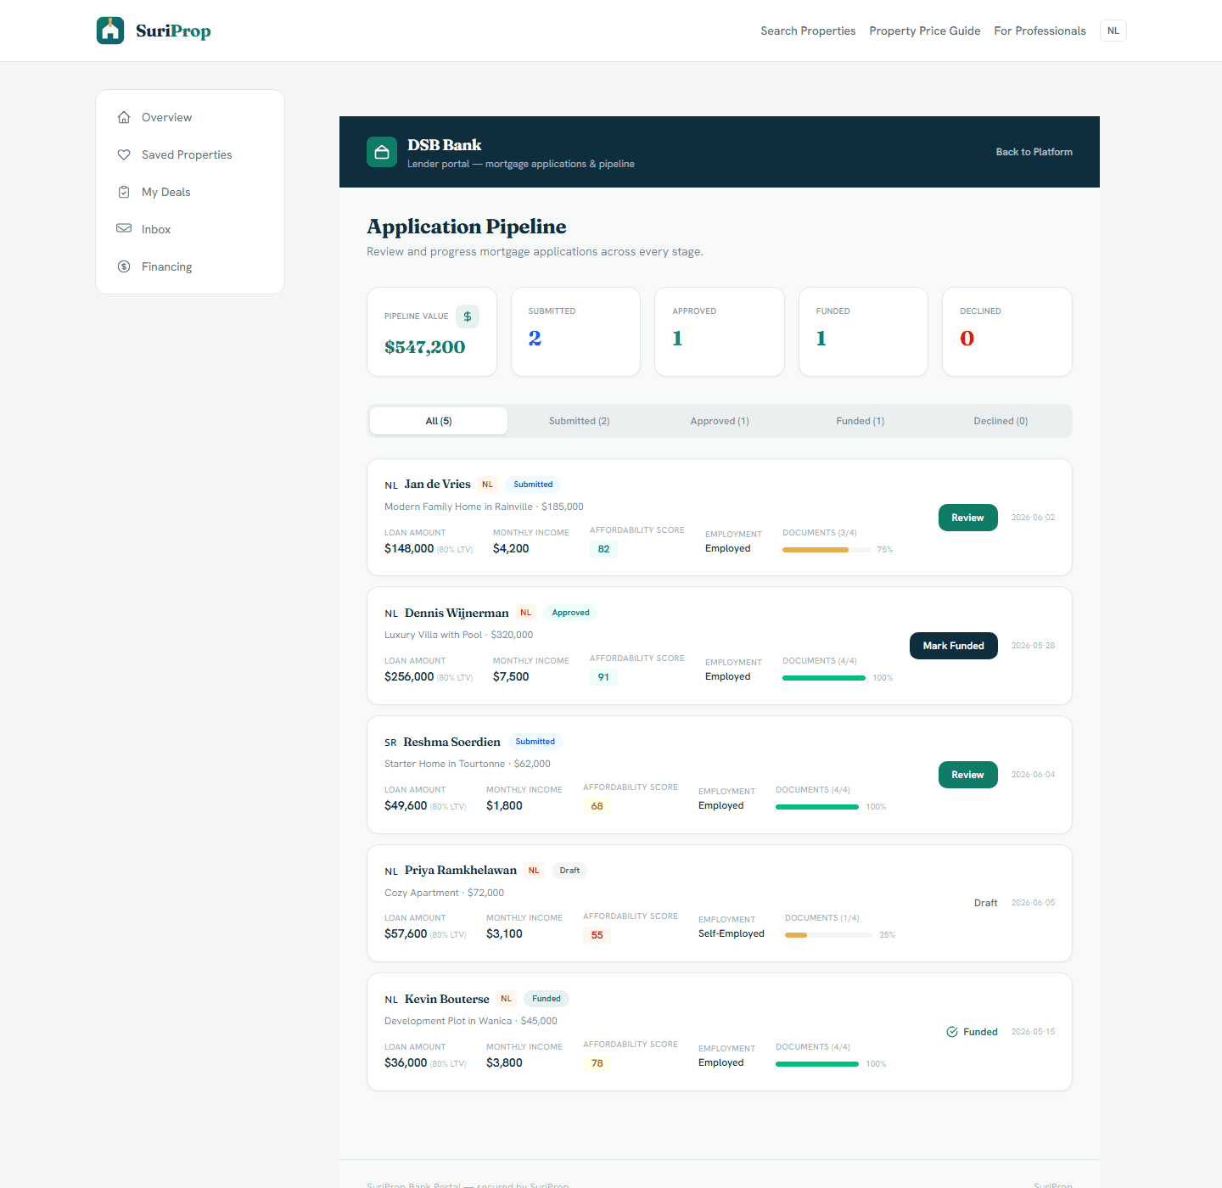Click affordability score 68
The width and height of the screenshot is (1222, 1188).
(597, 806)
